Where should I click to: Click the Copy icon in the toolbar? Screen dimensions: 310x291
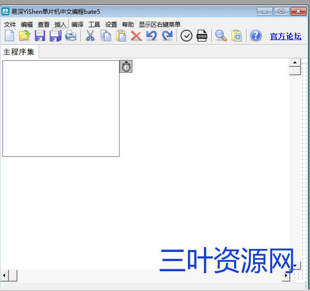(x=106, y=36)
